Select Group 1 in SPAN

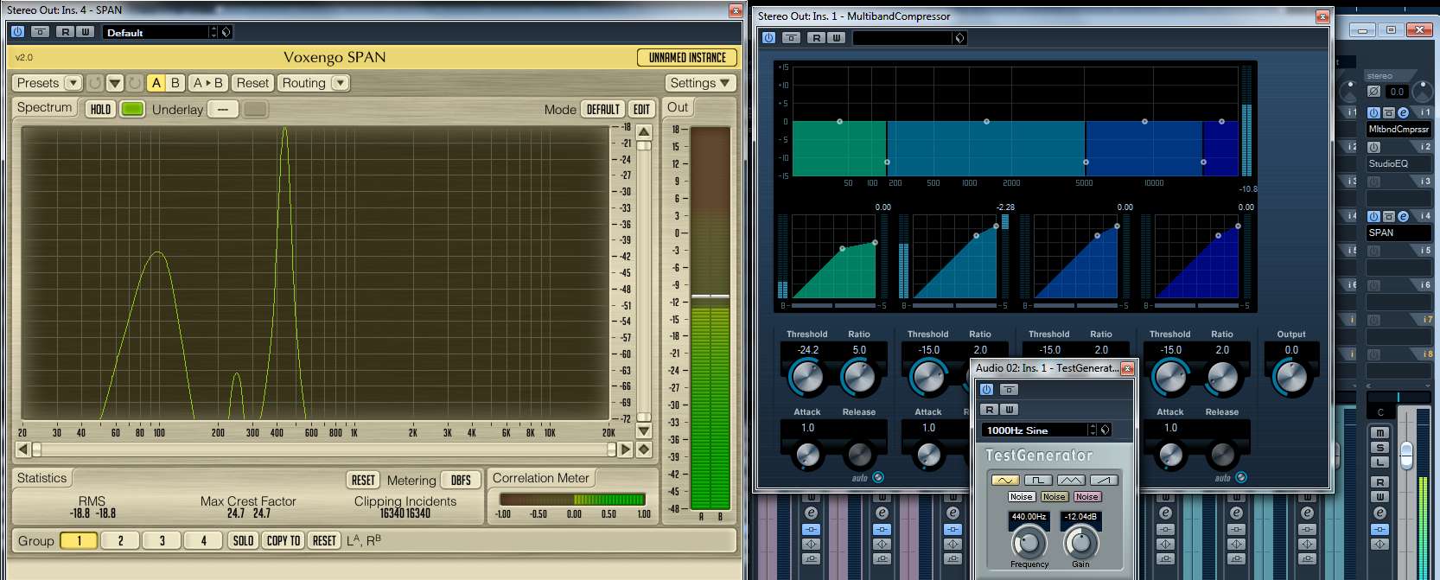point(79,541)
